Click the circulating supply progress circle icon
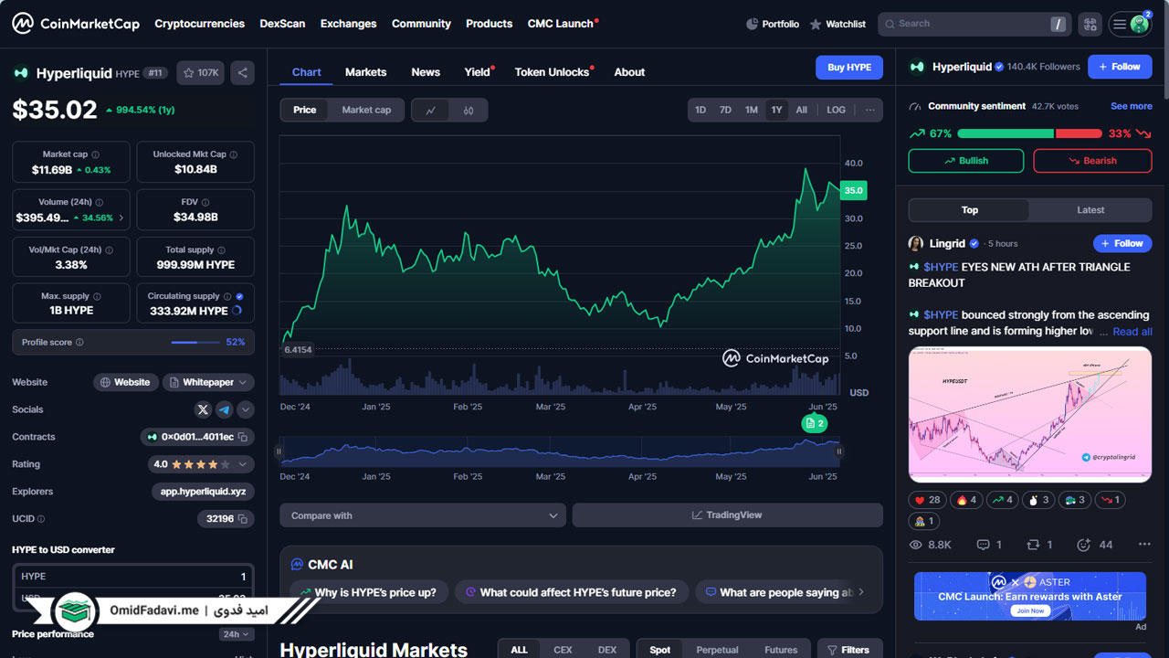1169x658 pixels. pyautogui.click(x=237, y=311)
